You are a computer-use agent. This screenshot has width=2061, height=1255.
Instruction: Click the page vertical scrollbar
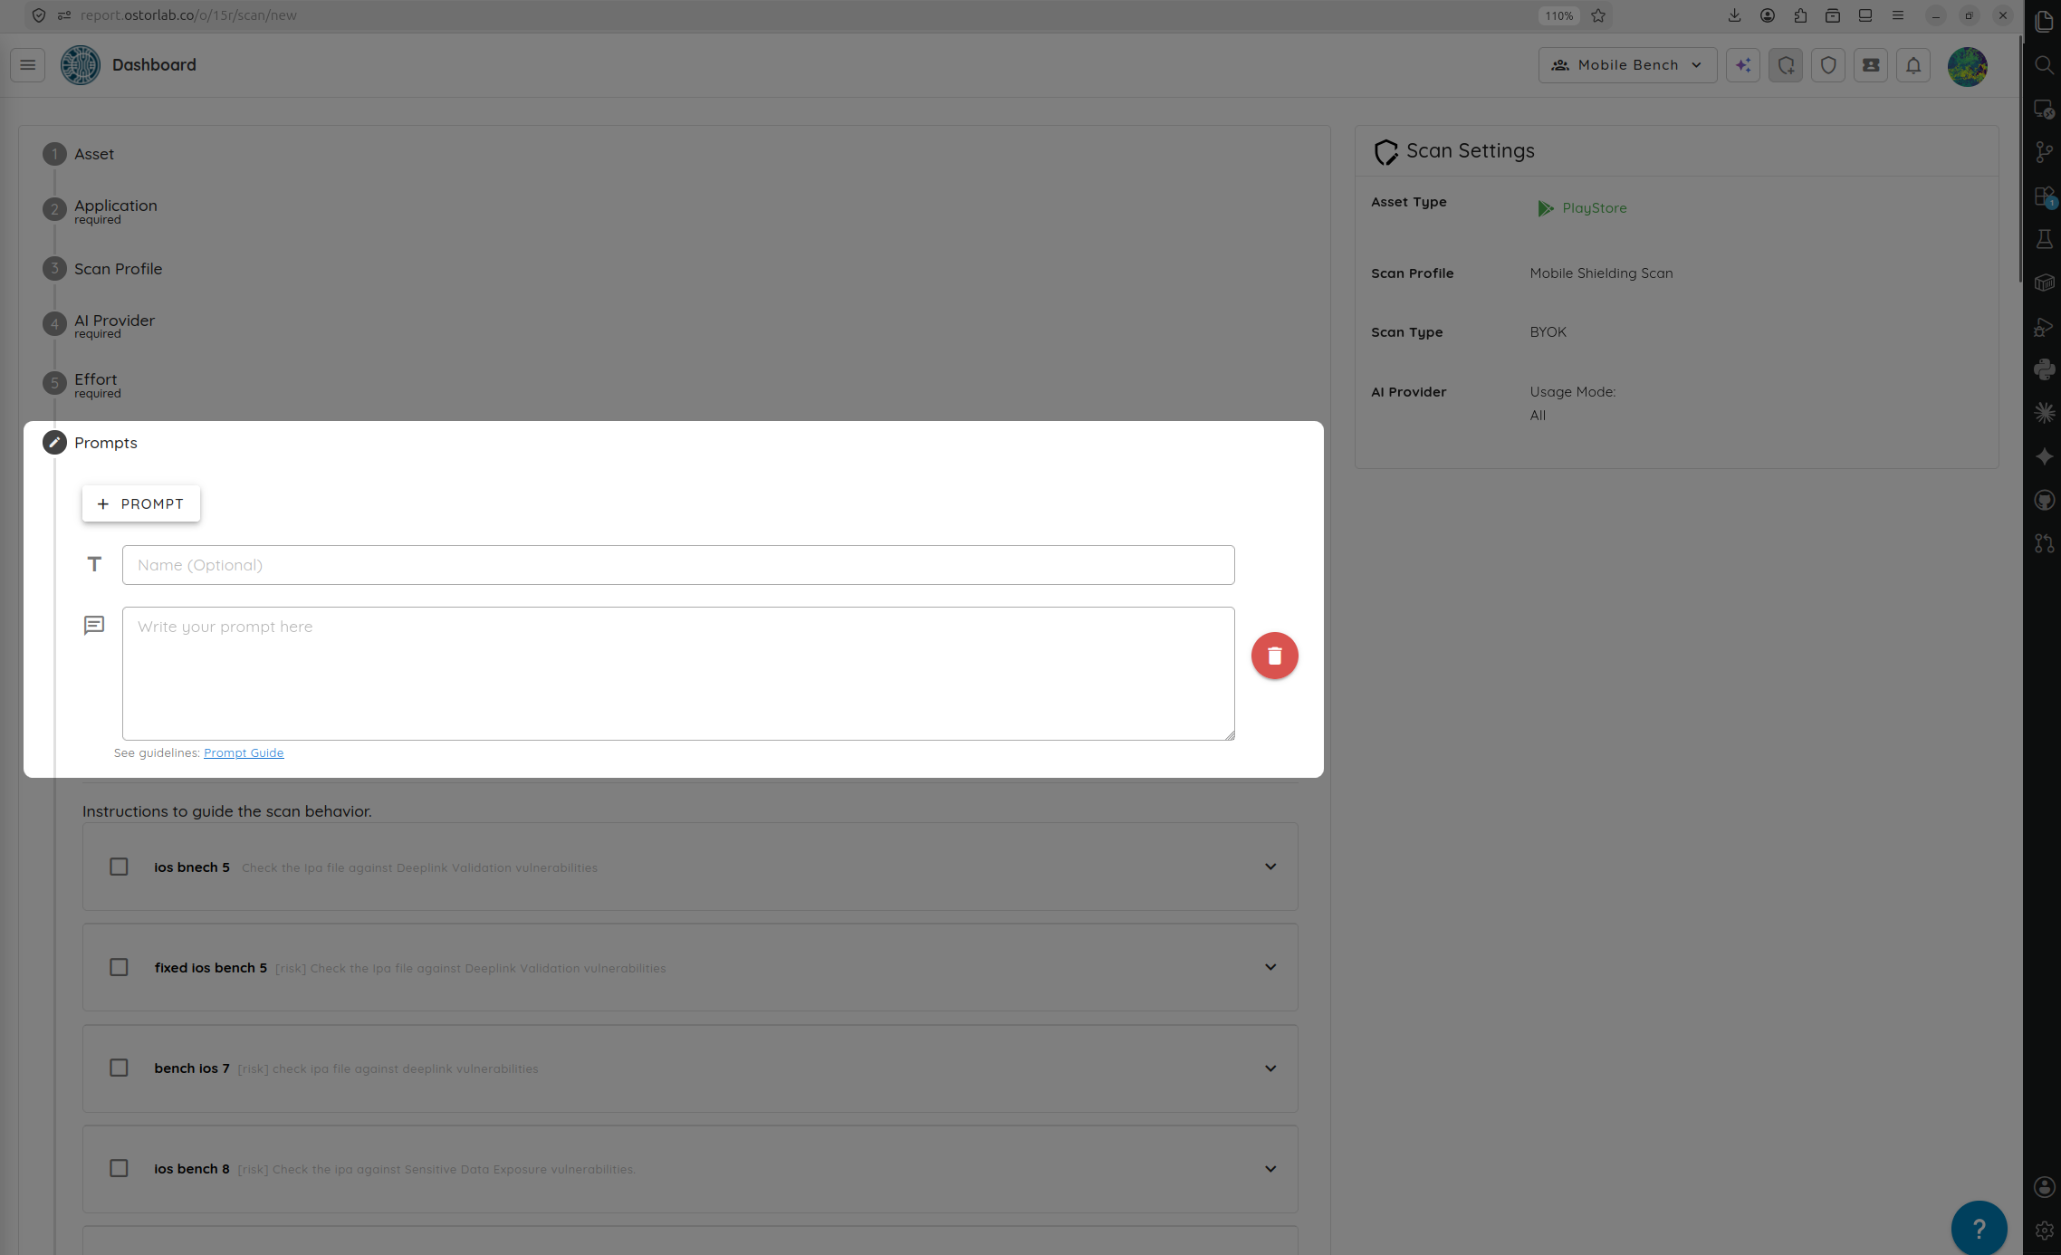click(2019, 158)
